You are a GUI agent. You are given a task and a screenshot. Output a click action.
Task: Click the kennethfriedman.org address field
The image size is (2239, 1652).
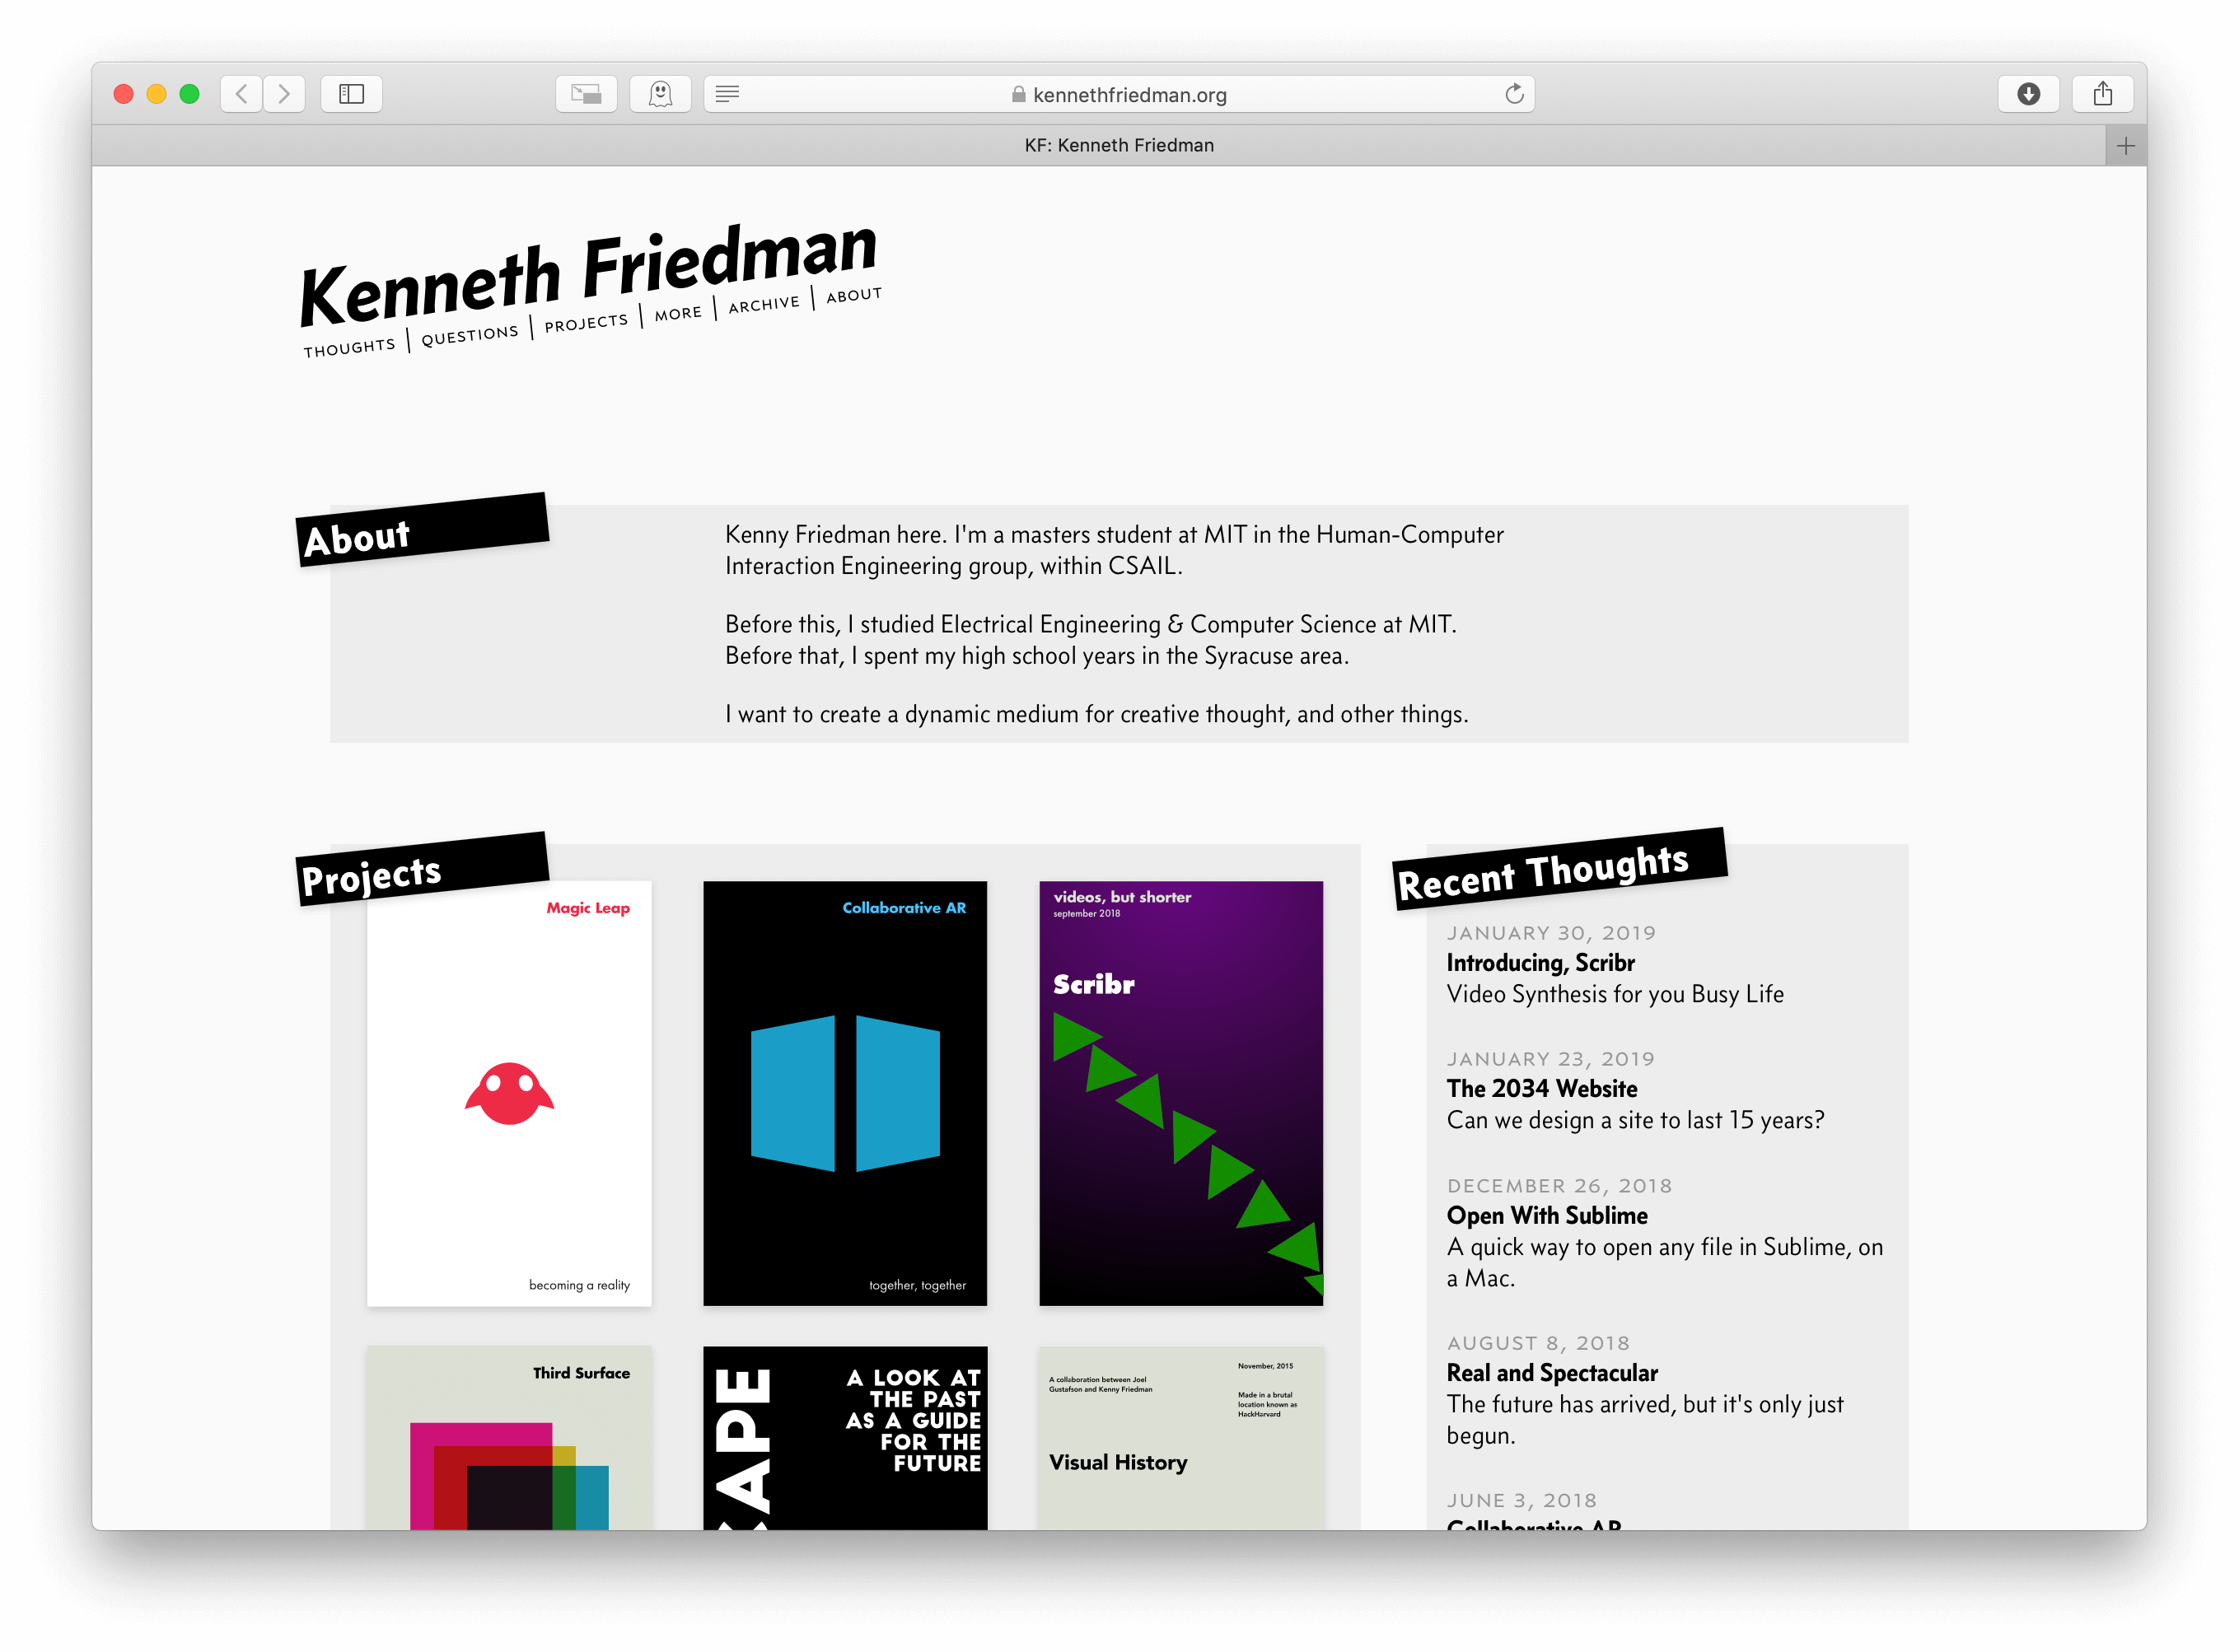[x=1119, y=94]
